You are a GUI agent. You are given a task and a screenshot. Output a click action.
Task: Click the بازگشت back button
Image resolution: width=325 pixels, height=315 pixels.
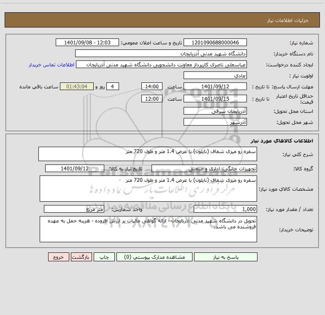coord(81,257)
